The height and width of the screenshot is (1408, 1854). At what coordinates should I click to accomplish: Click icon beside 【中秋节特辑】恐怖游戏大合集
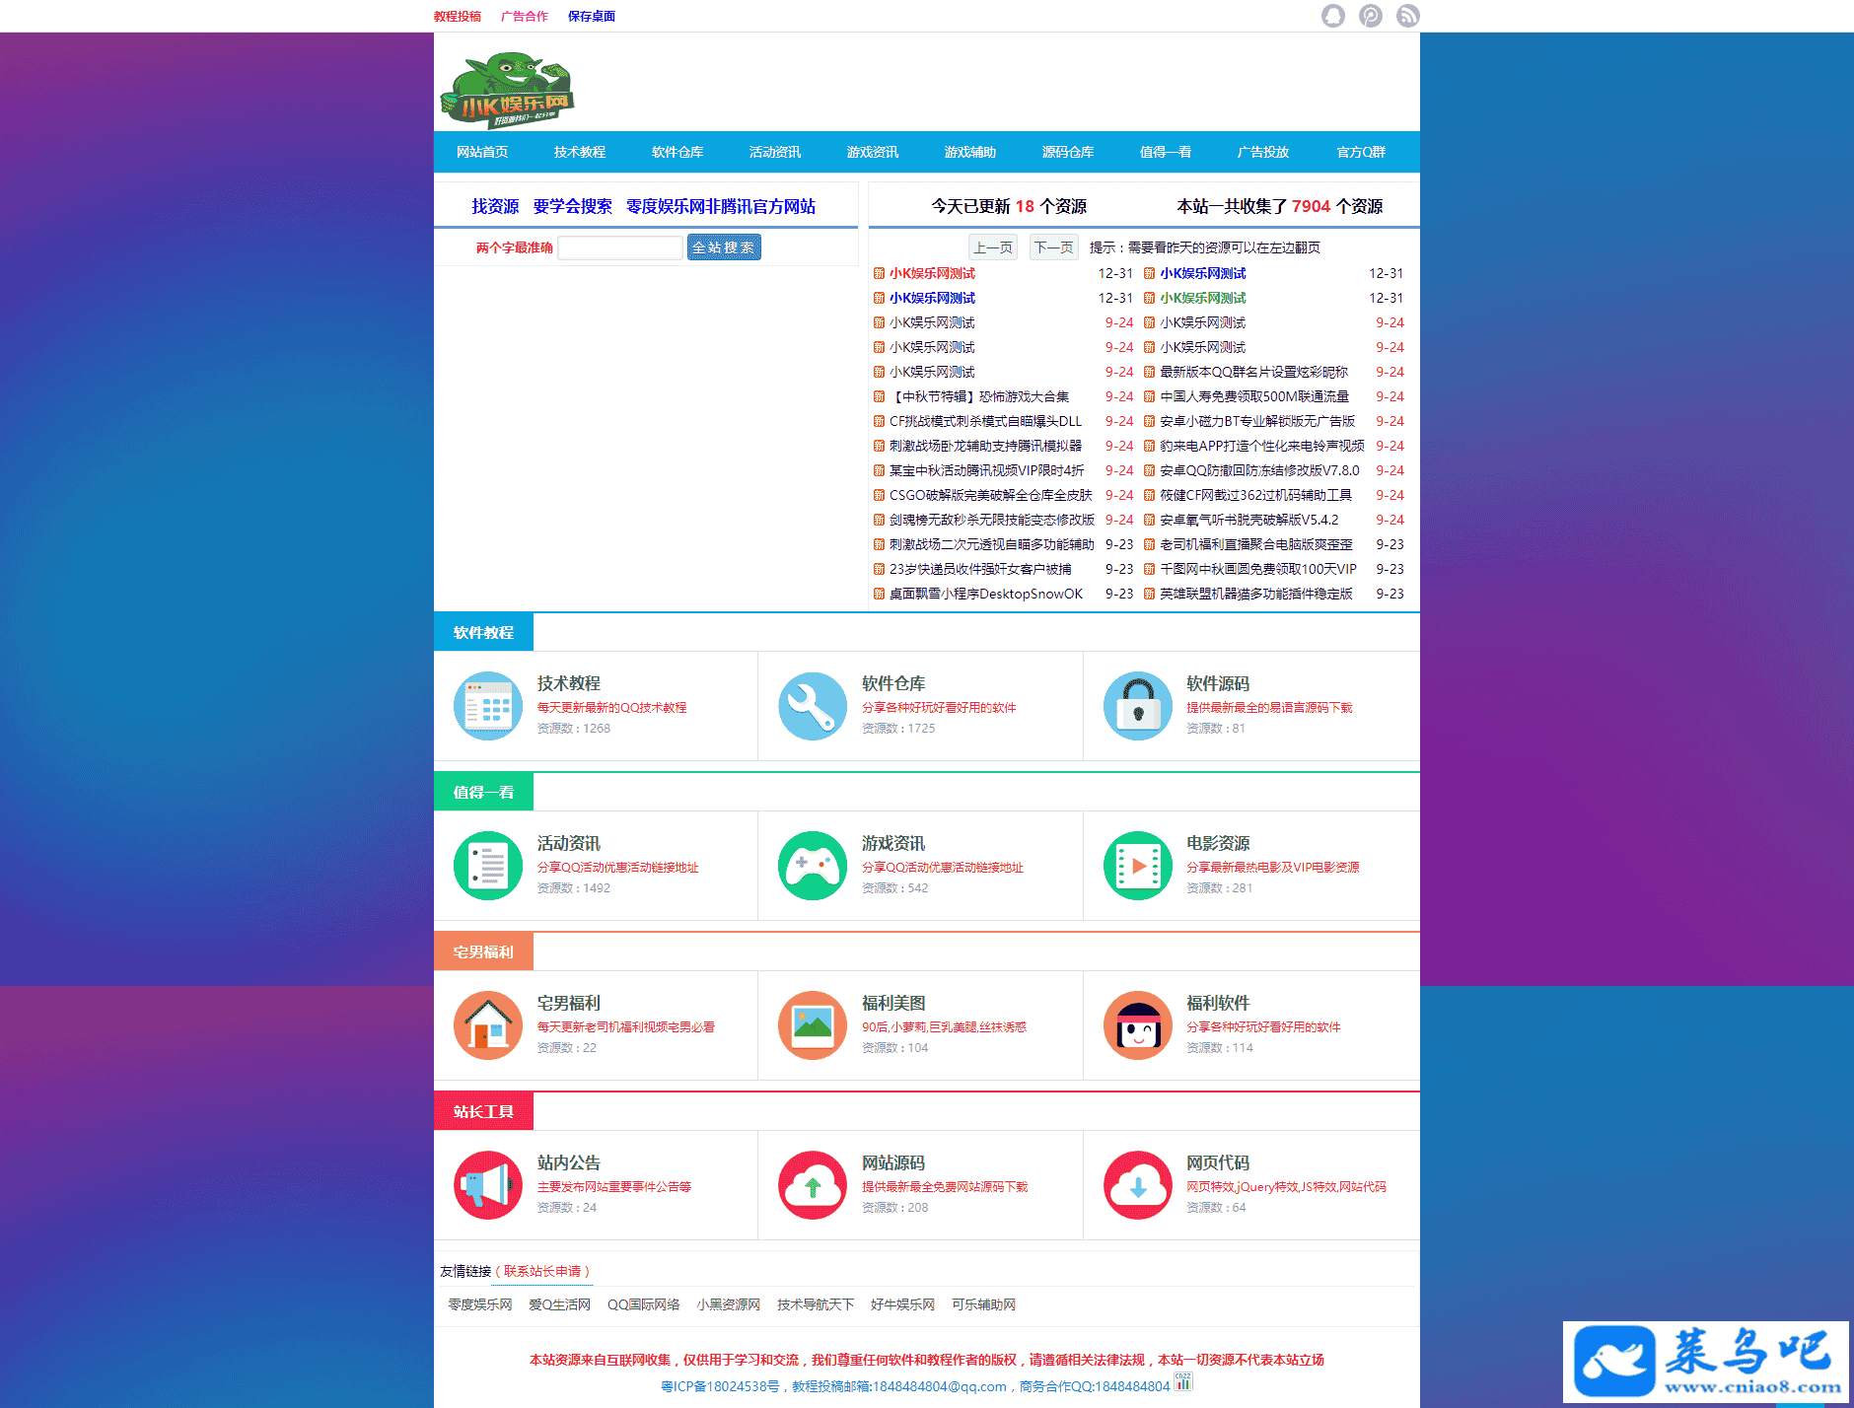pyautogui.click(x=879, y=396)
